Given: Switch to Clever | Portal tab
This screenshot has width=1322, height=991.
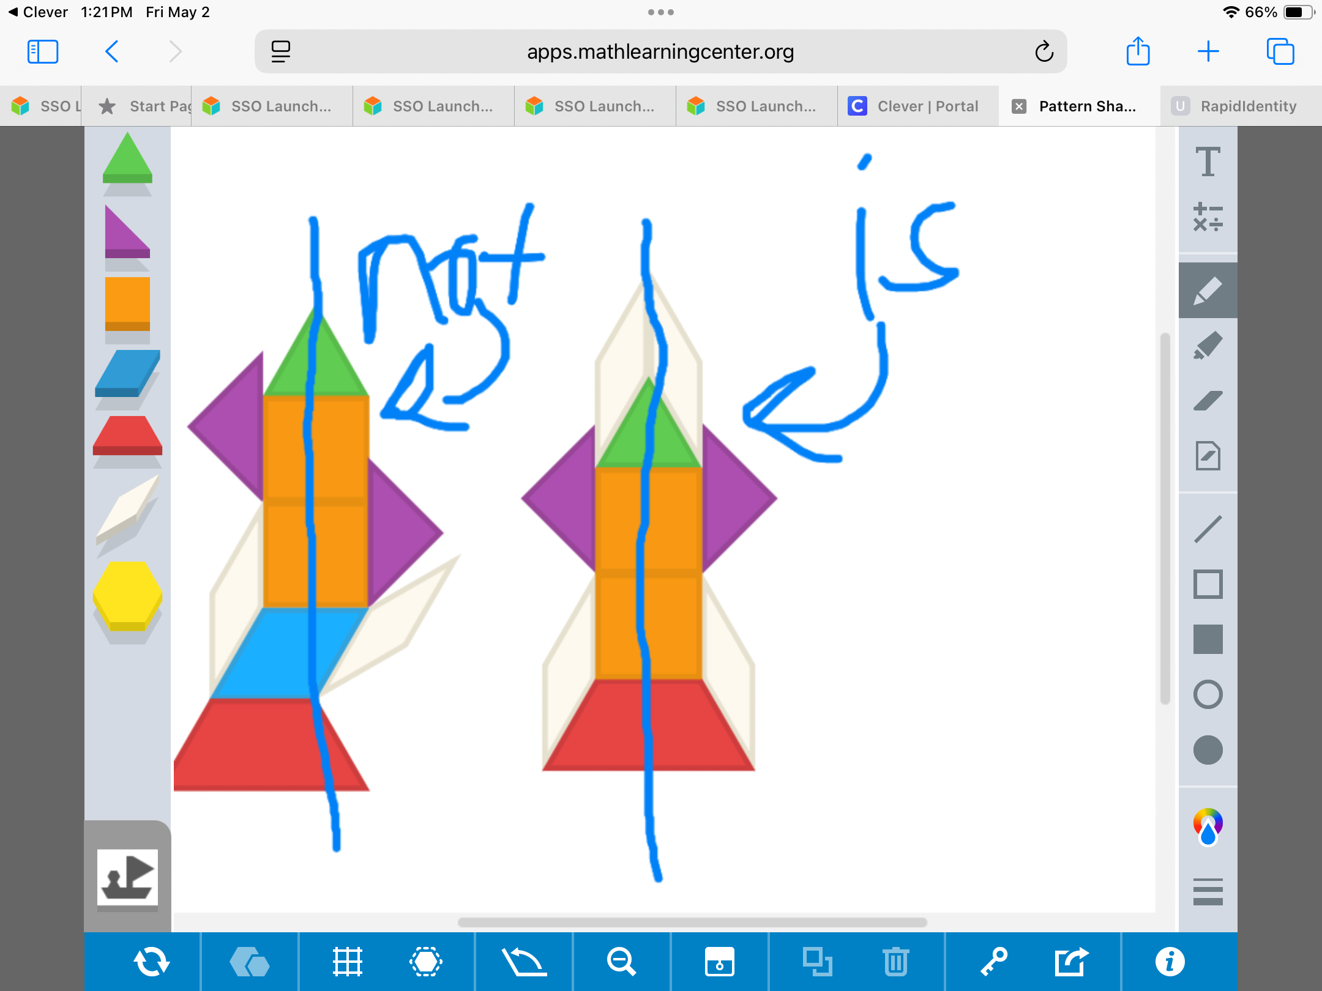Looking at the screenshot, I should coord(917,106).
